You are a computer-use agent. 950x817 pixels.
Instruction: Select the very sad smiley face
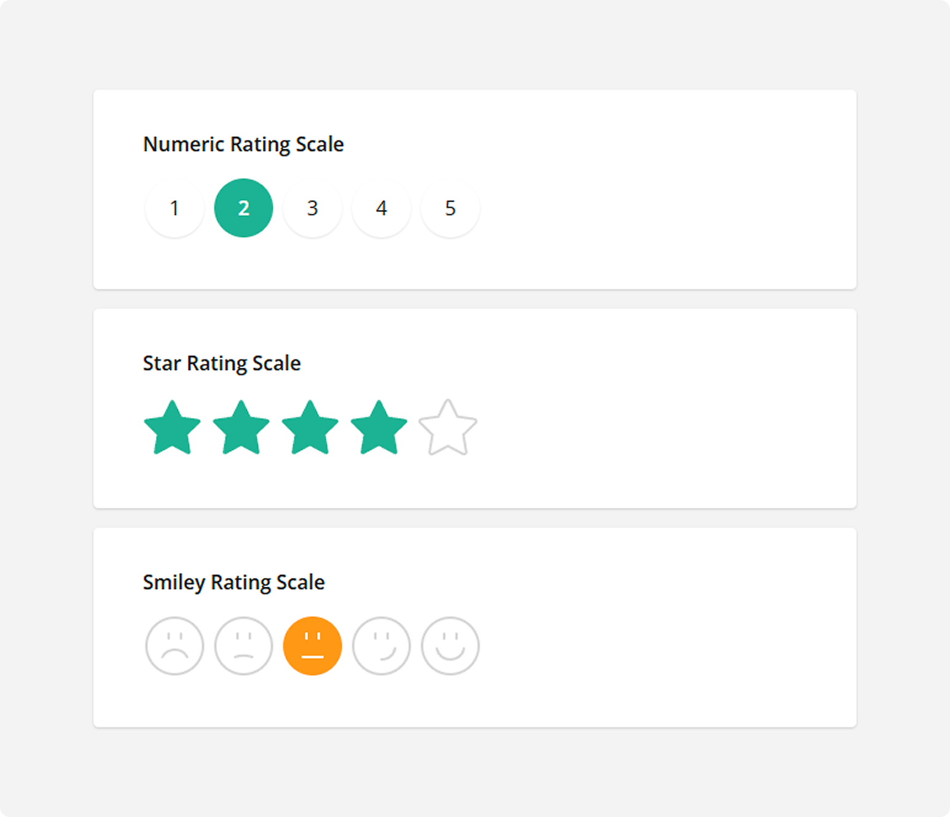pyautogui.click(x=175, y=646)
